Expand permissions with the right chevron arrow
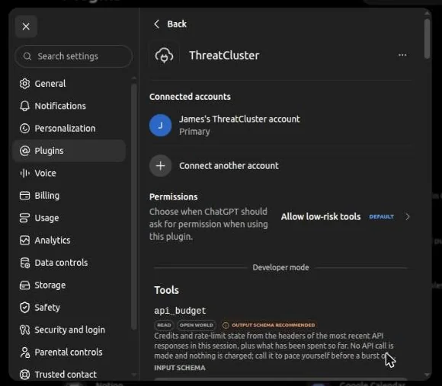442x386 pixels. tap(408, 217)
